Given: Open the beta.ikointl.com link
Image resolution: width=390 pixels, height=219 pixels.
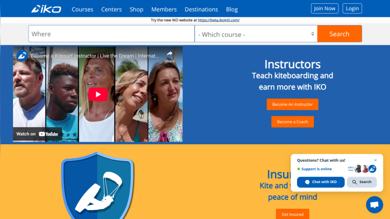Looking at the screenshot, I should pyautogui.click(x=219, y=20).
